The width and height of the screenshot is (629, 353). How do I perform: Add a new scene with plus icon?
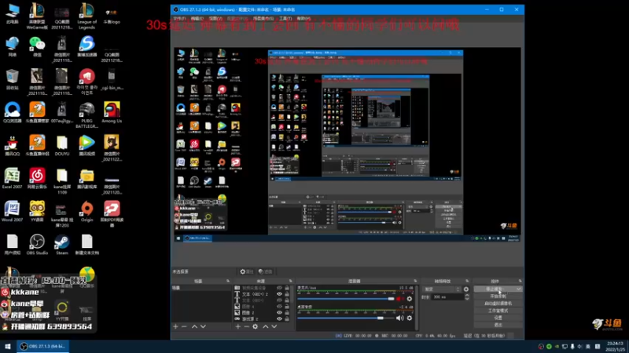[x=175, y=326]
